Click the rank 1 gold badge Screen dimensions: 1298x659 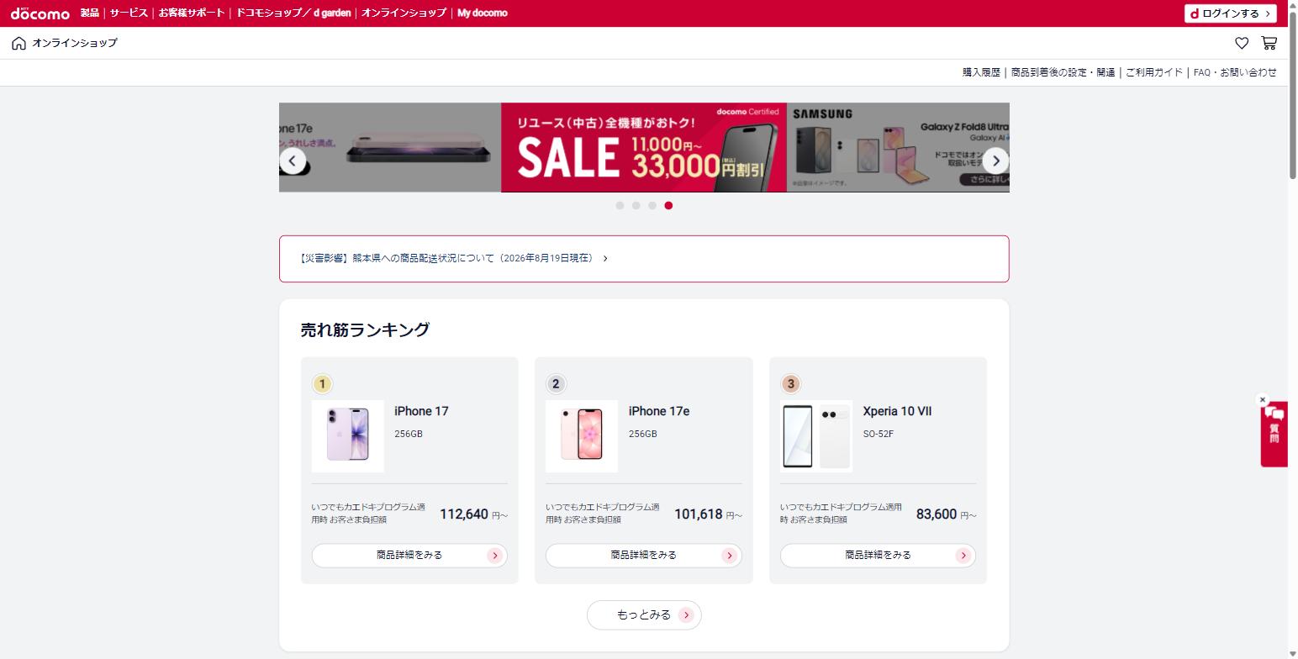point(322,384)
